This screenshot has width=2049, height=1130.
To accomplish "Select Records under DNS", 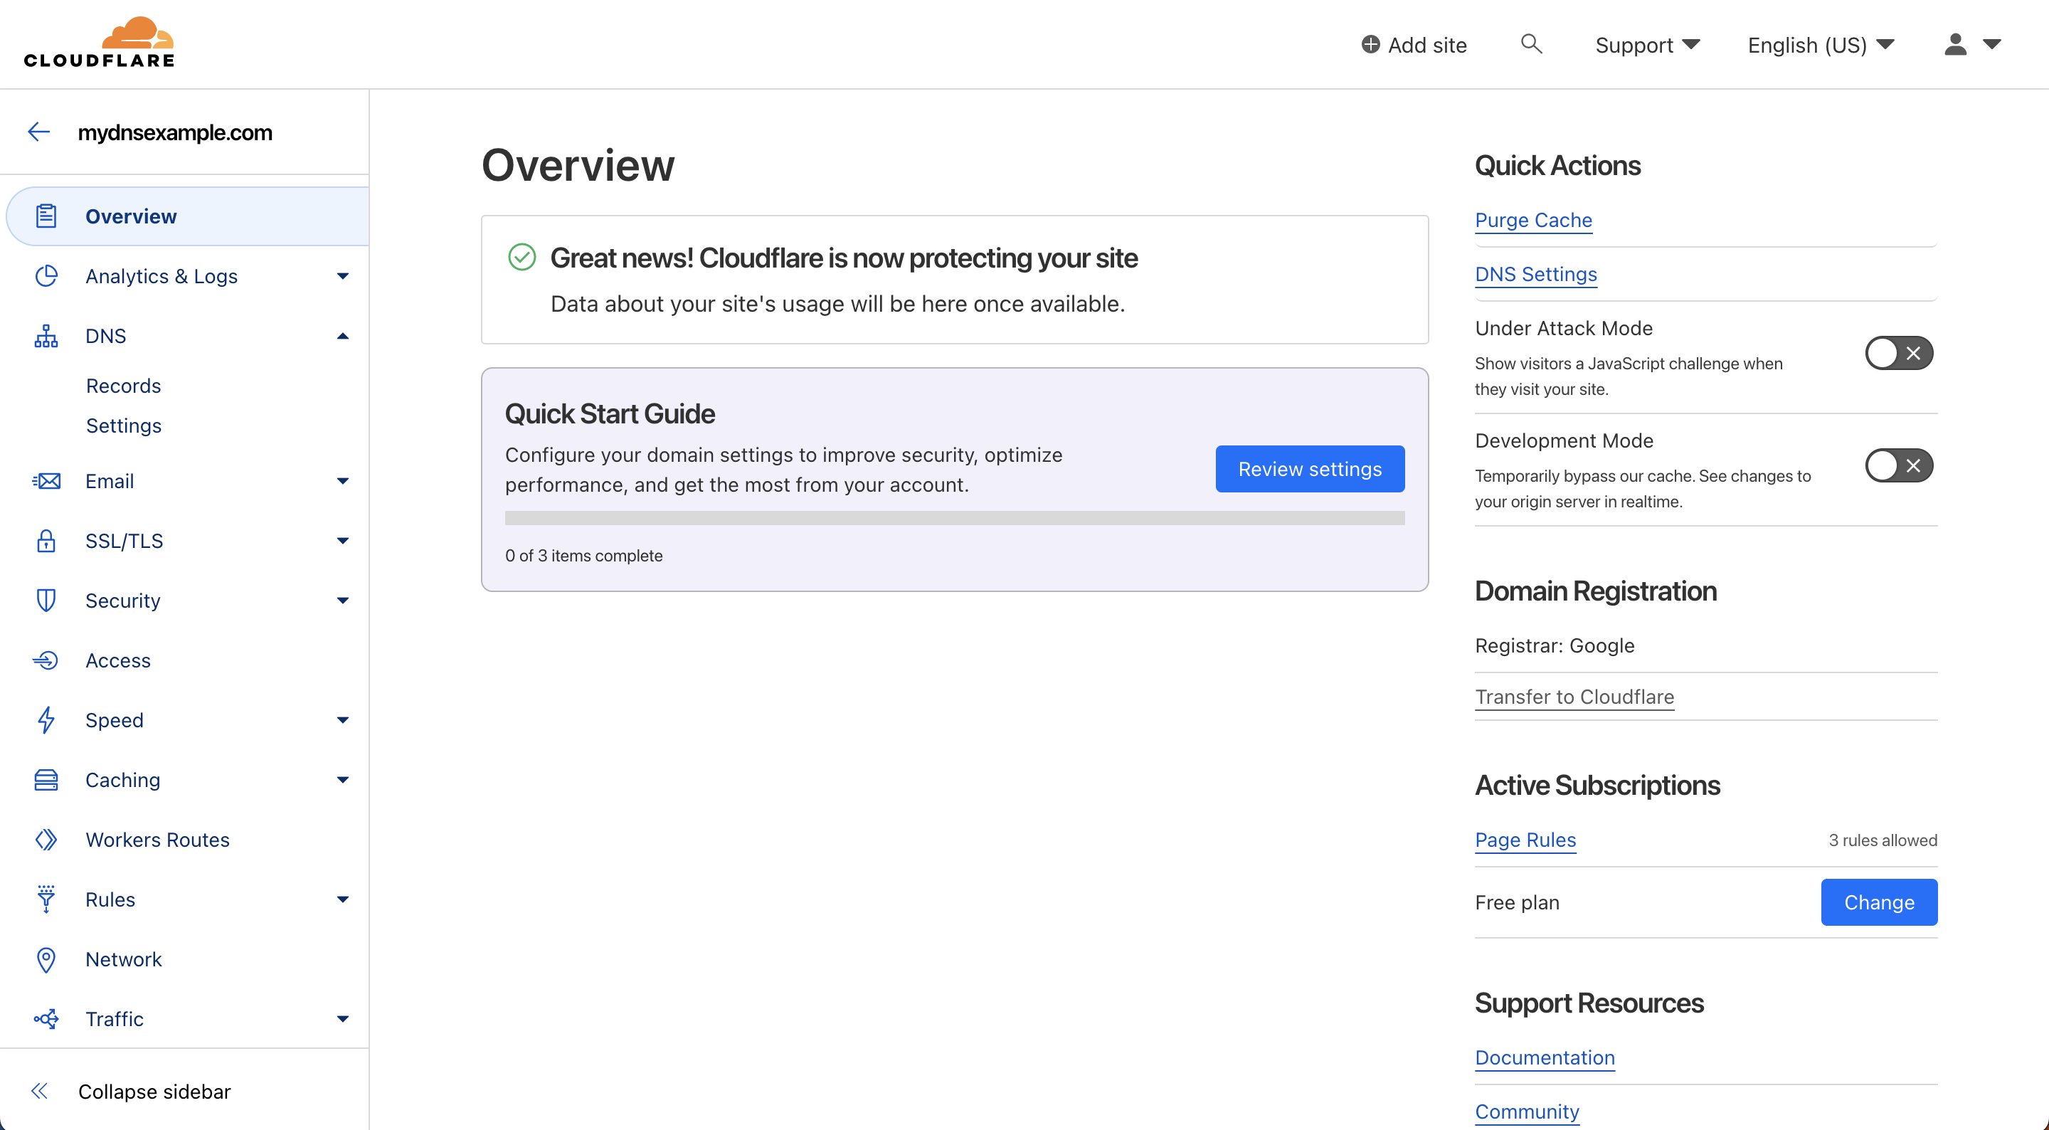I will coord(123,385).
